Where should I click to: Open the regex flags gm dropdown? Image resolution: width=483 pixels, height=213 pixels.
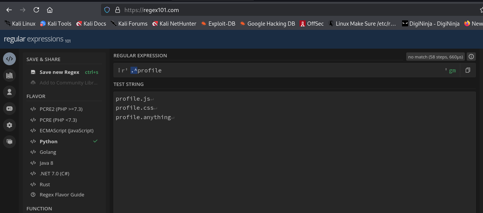click(452, 70)
